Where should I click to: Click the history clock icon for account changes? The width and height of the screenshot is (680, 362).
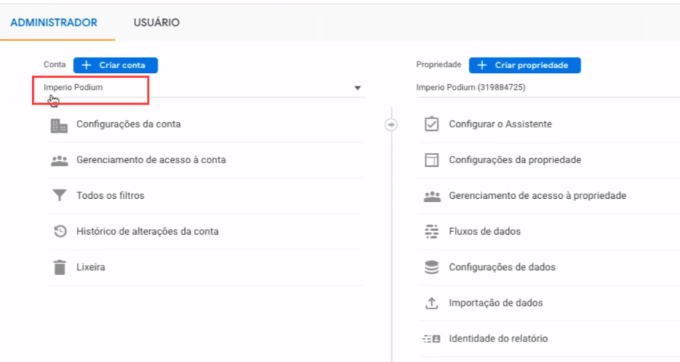60,232
